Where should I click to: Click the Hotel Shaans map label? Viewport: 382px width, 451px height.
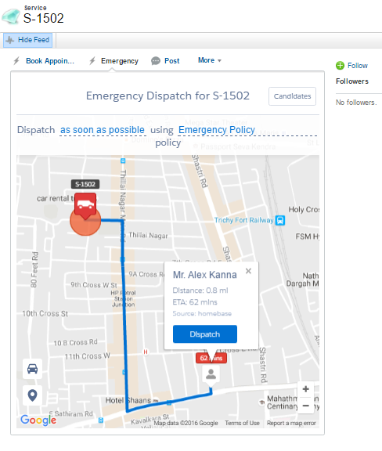[x=128, y=400]
